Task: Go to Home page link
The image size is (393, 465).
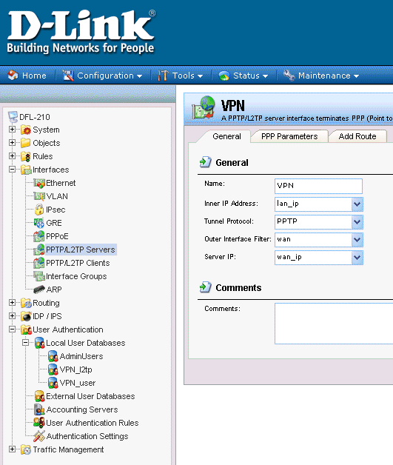Action: pos(27,76)
